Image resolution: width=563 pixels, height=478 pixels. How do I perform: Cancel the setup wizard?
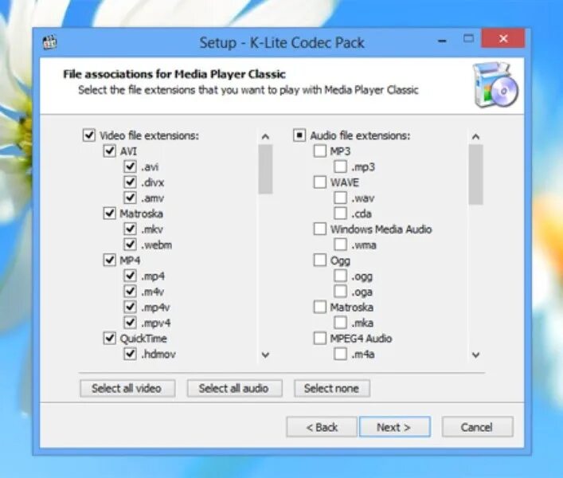pos(478,427)
